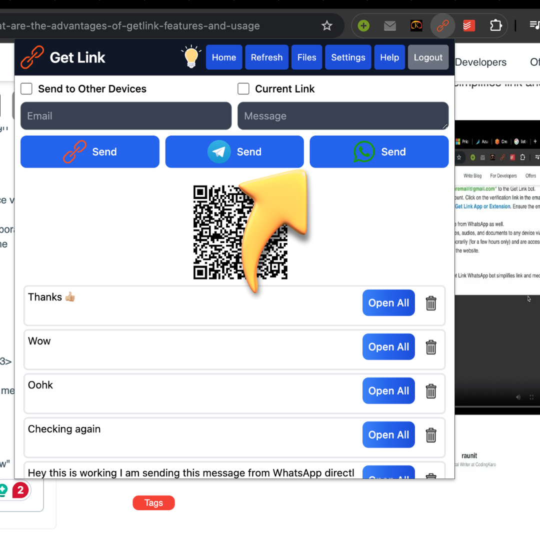The height and width of the screenshot is (540, 540).
Task: Click the Hey this is working message
Action: click(191, 473)
